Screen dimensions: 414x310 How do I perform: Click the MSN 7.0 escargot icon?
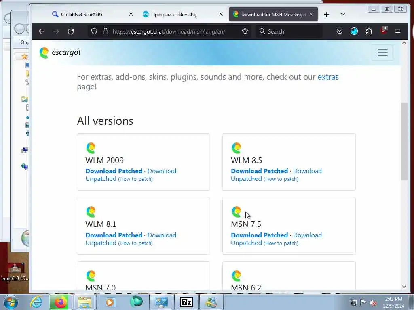(x=91, y=276)
